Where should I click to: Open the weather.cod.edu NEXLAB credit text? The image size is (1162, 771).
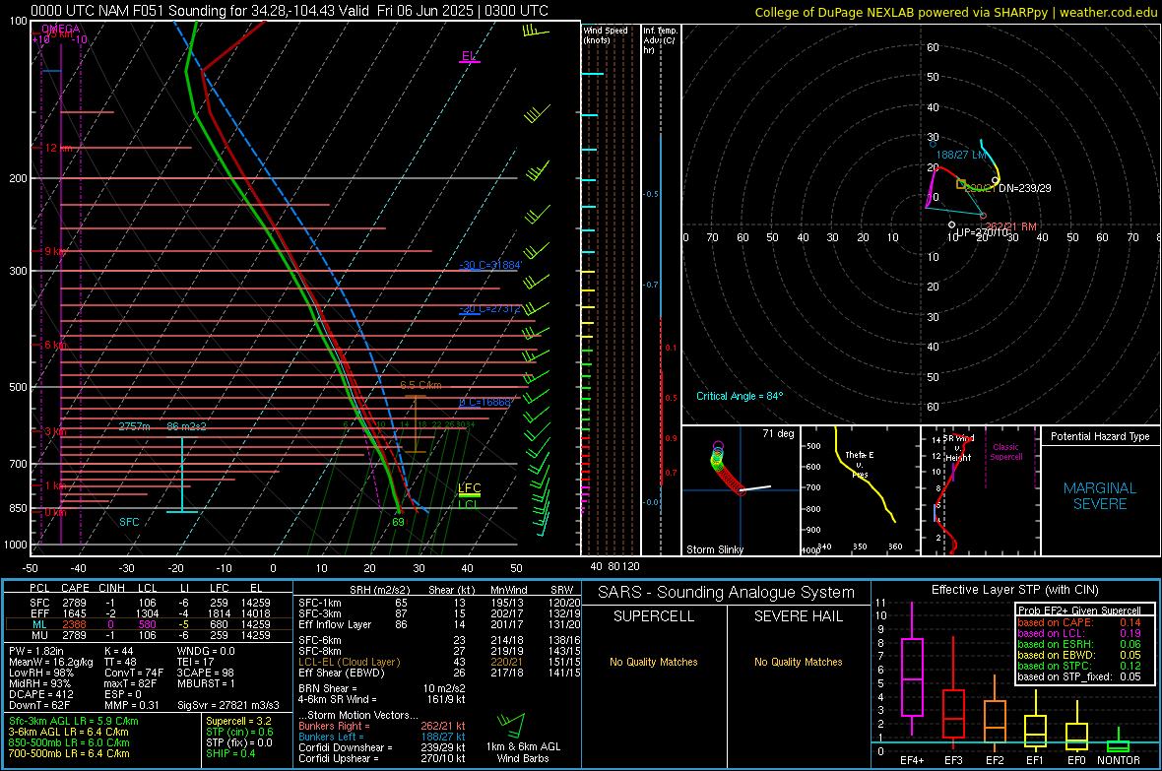(955, 12)
